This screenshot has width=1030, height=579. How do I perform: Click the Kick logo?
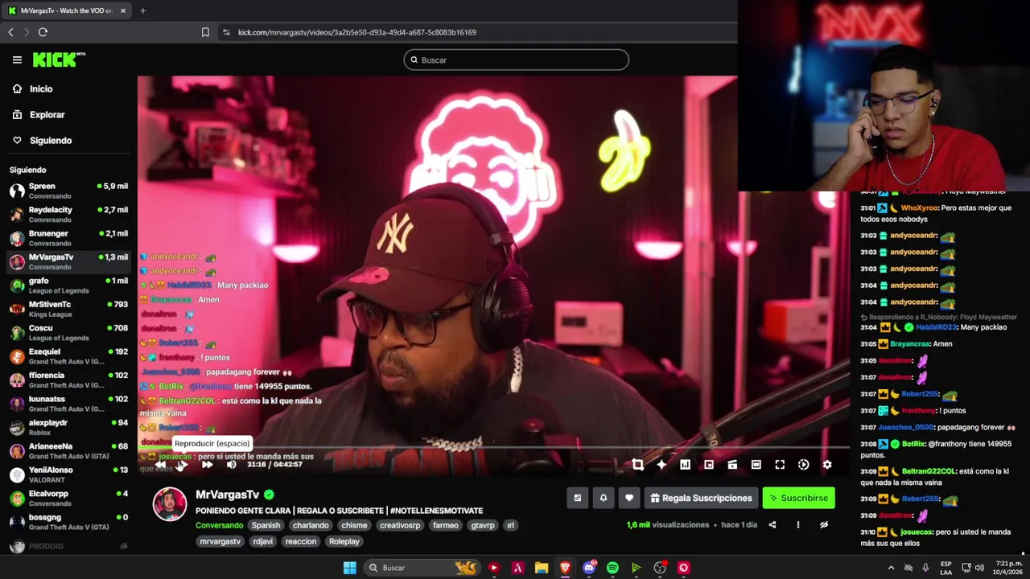click(x=59, y=60)
